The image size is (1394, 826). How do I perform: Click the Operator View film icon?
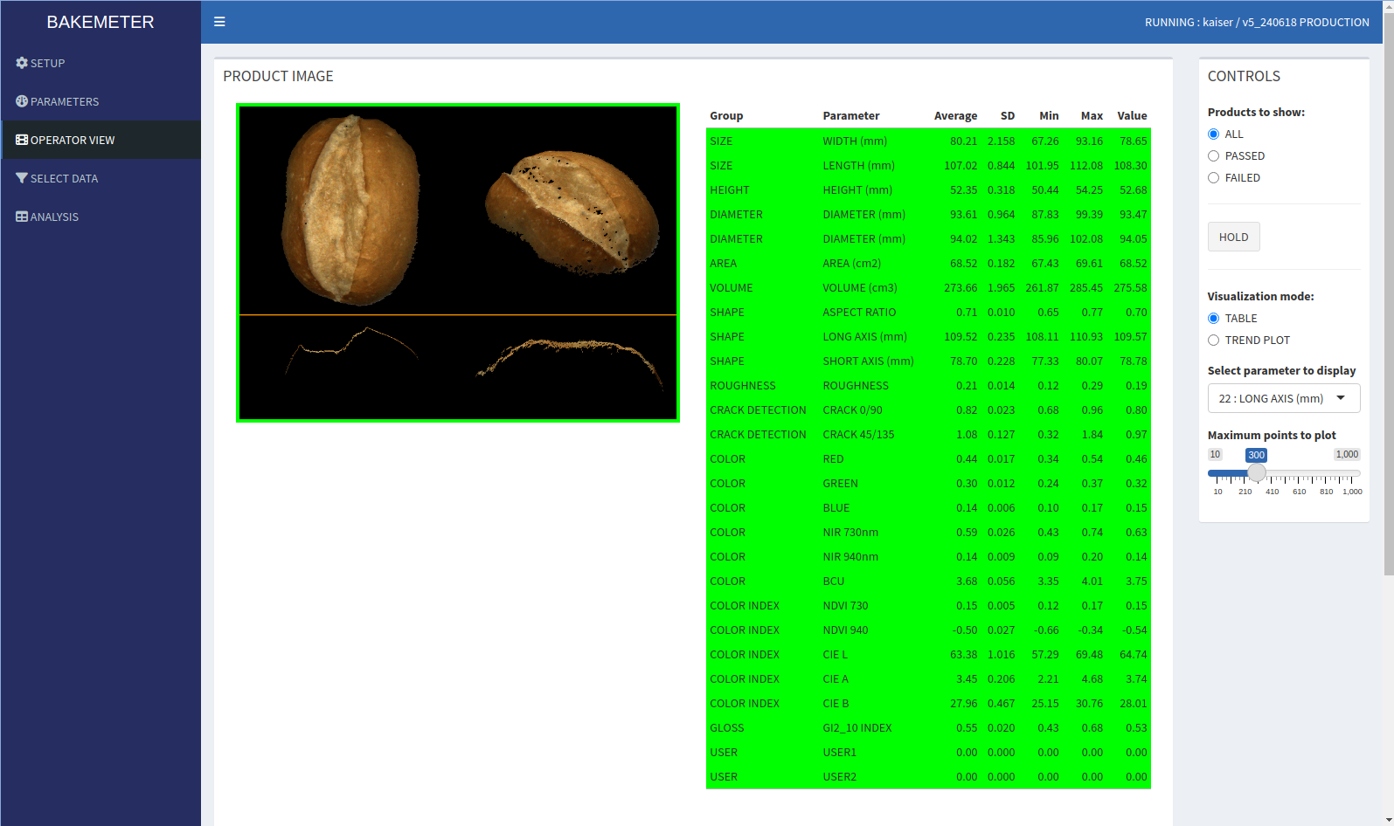(22, 140)
